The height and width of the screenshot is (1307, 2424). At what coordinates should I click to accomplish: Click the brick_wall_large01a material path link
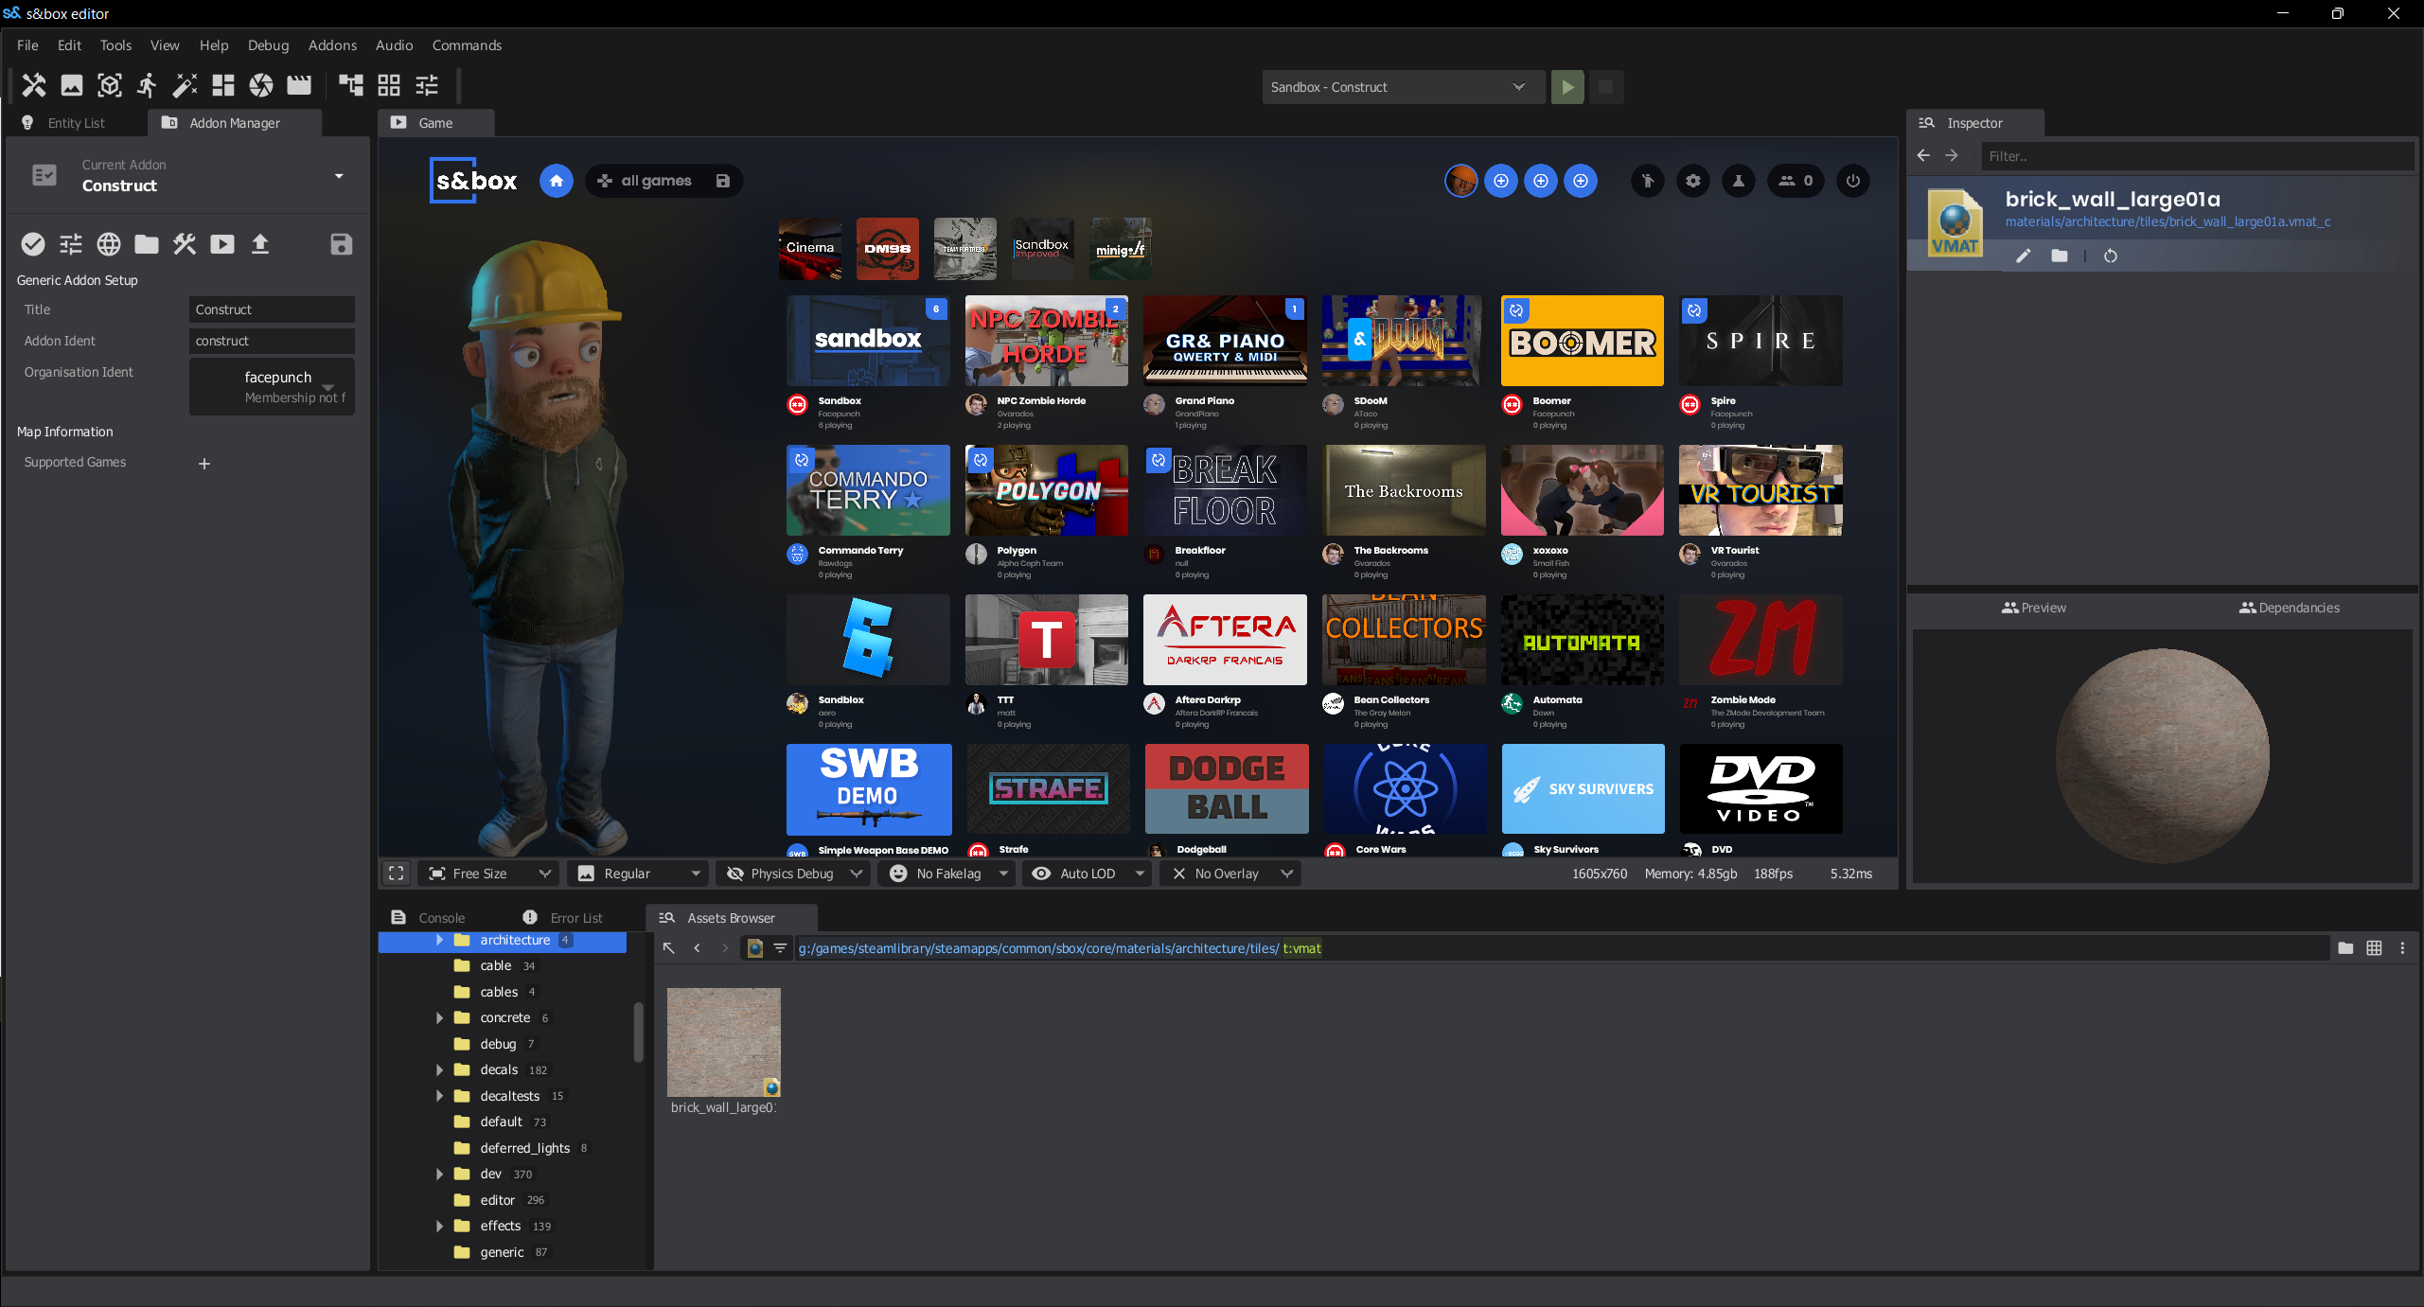click(2167, 221)
